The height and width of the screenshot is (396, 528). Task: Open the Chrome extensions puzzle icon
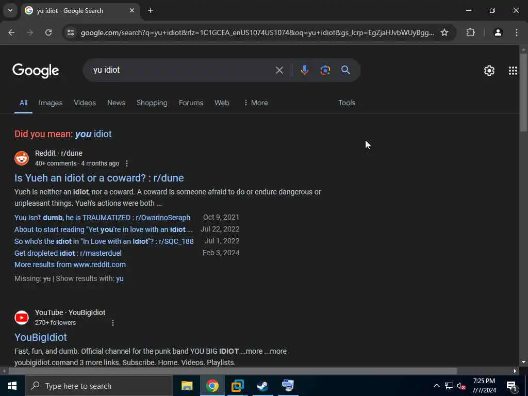470,32
